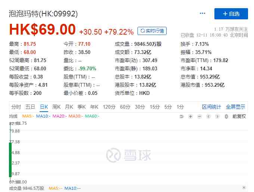Move the chart left with the arrow icon
Viewport: 254px width, 192px height.
pyautogui.click(x=208, y=116)
